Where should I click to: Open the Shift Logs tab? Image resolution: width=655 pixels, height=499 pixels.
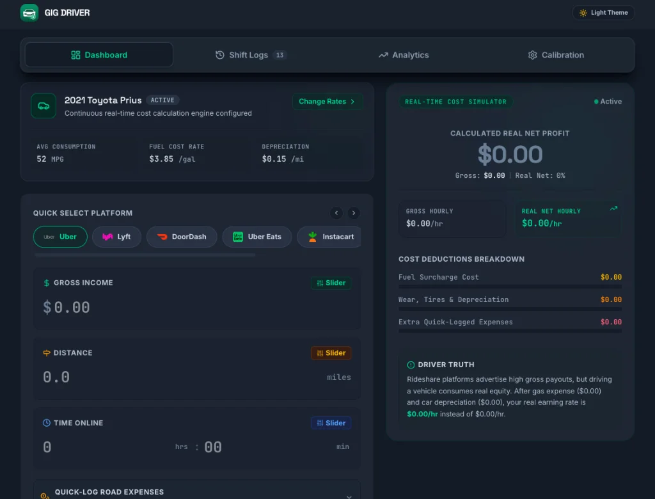point(251,55)
